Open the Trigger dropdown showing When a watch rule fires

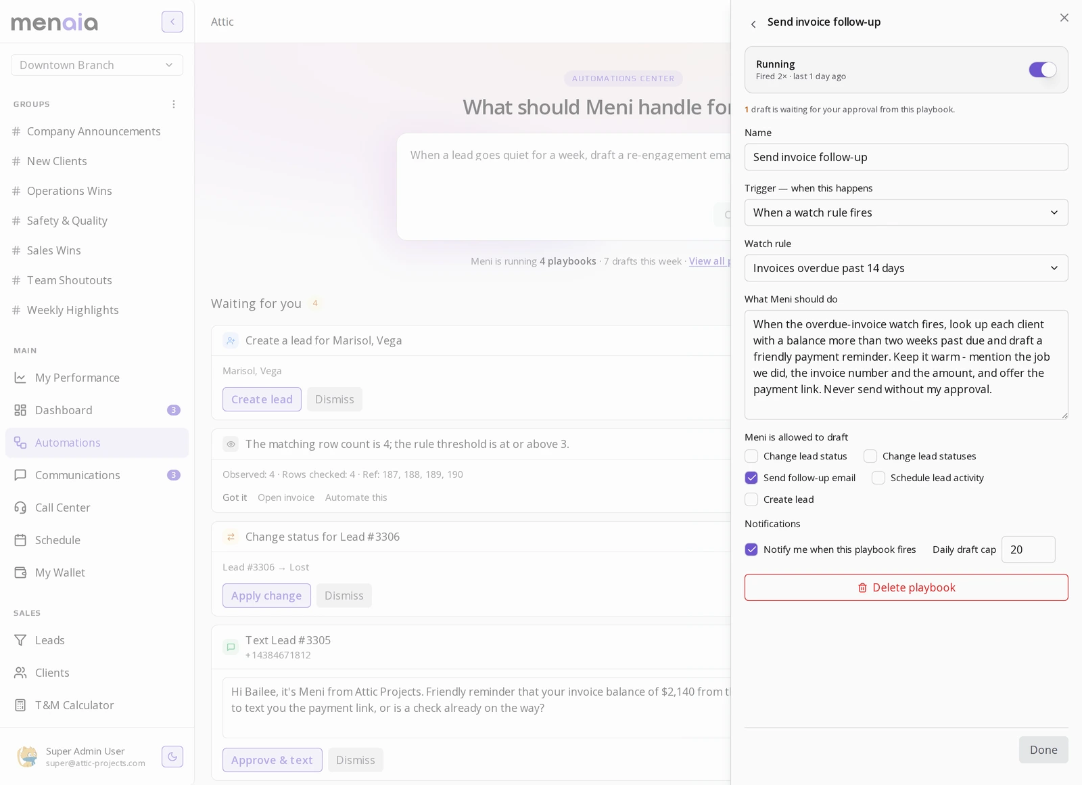906,212
